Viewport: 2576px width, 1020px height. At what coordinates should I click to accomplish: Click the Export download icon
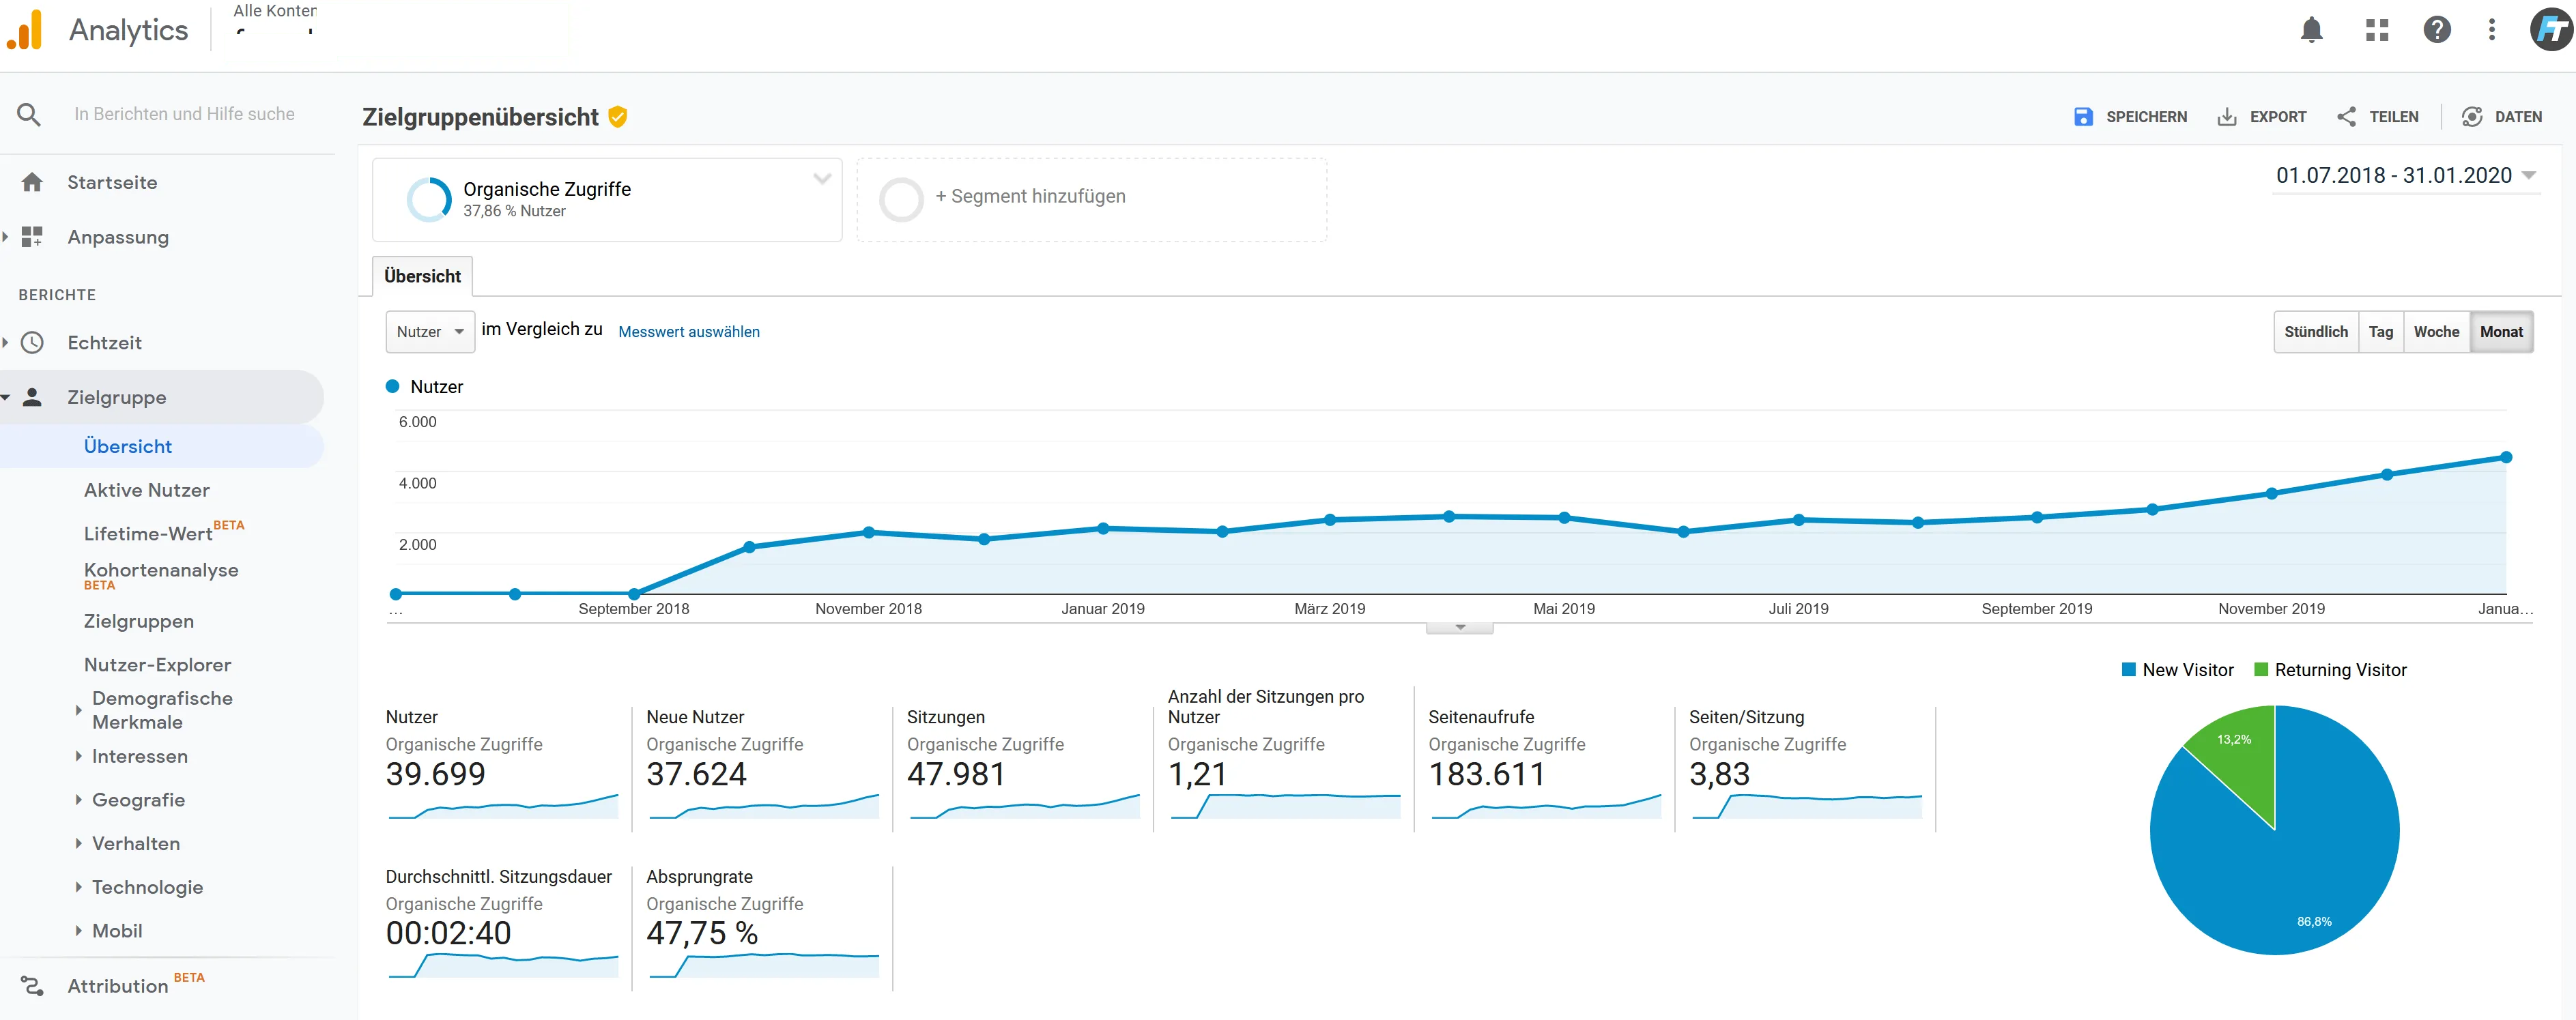[2227, 117]
